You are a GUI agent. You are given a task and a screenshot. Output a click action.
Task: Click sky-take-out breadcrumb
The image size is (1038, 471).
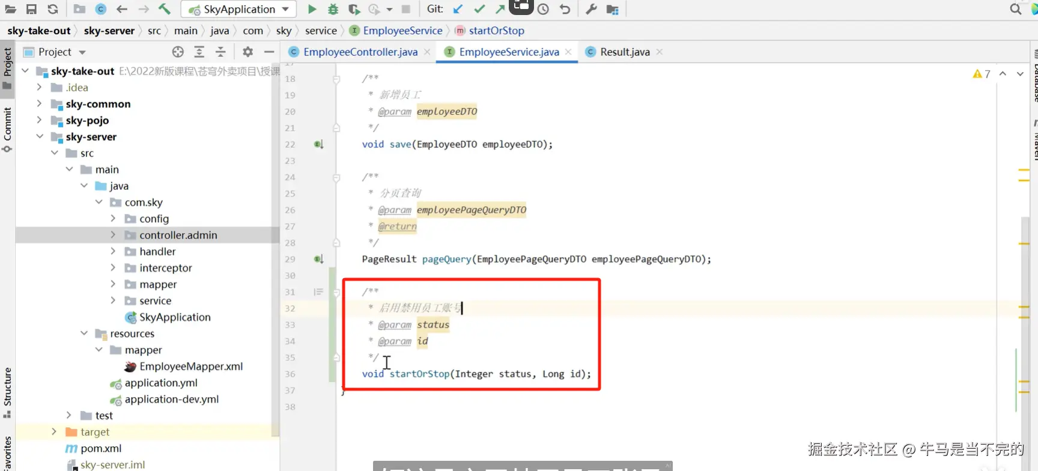39,31
